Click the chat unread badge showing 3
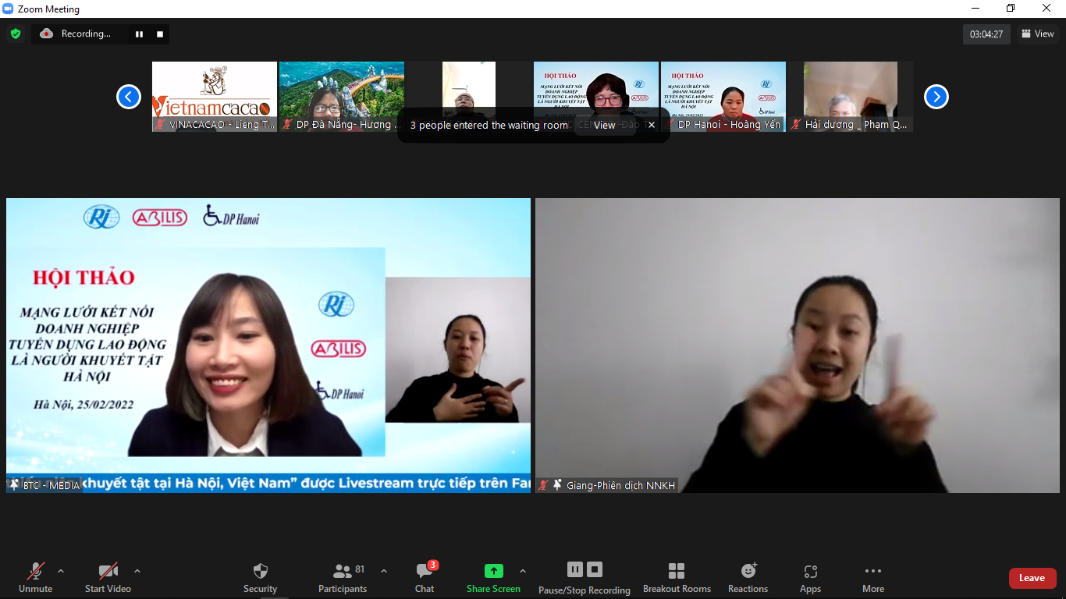 pyautogui.click(x=433, y=565)
